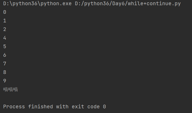Click the last 喵 character
The width and height of the screenshot is (192, 113).
coord(16,90)
